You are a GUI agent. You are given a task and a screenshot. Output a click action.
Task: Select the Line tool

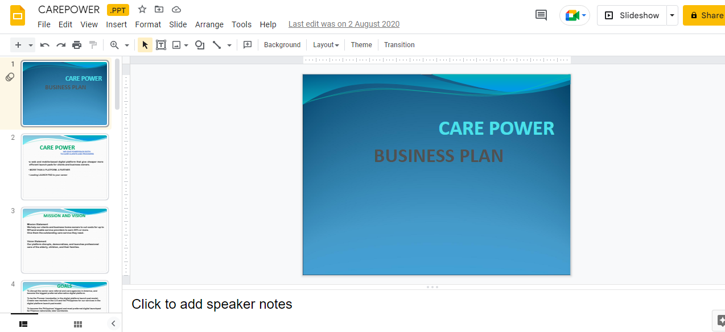tap(217, 45)
